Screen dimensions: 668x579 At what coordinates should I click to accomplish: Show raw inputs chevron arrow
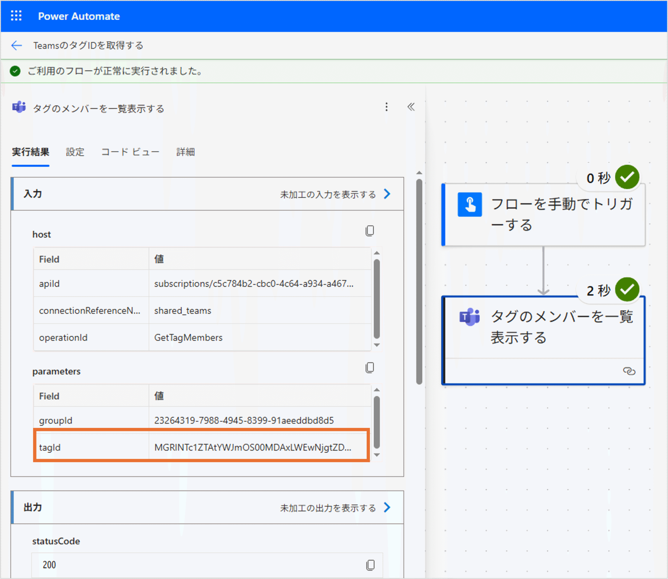click(387, 194)
